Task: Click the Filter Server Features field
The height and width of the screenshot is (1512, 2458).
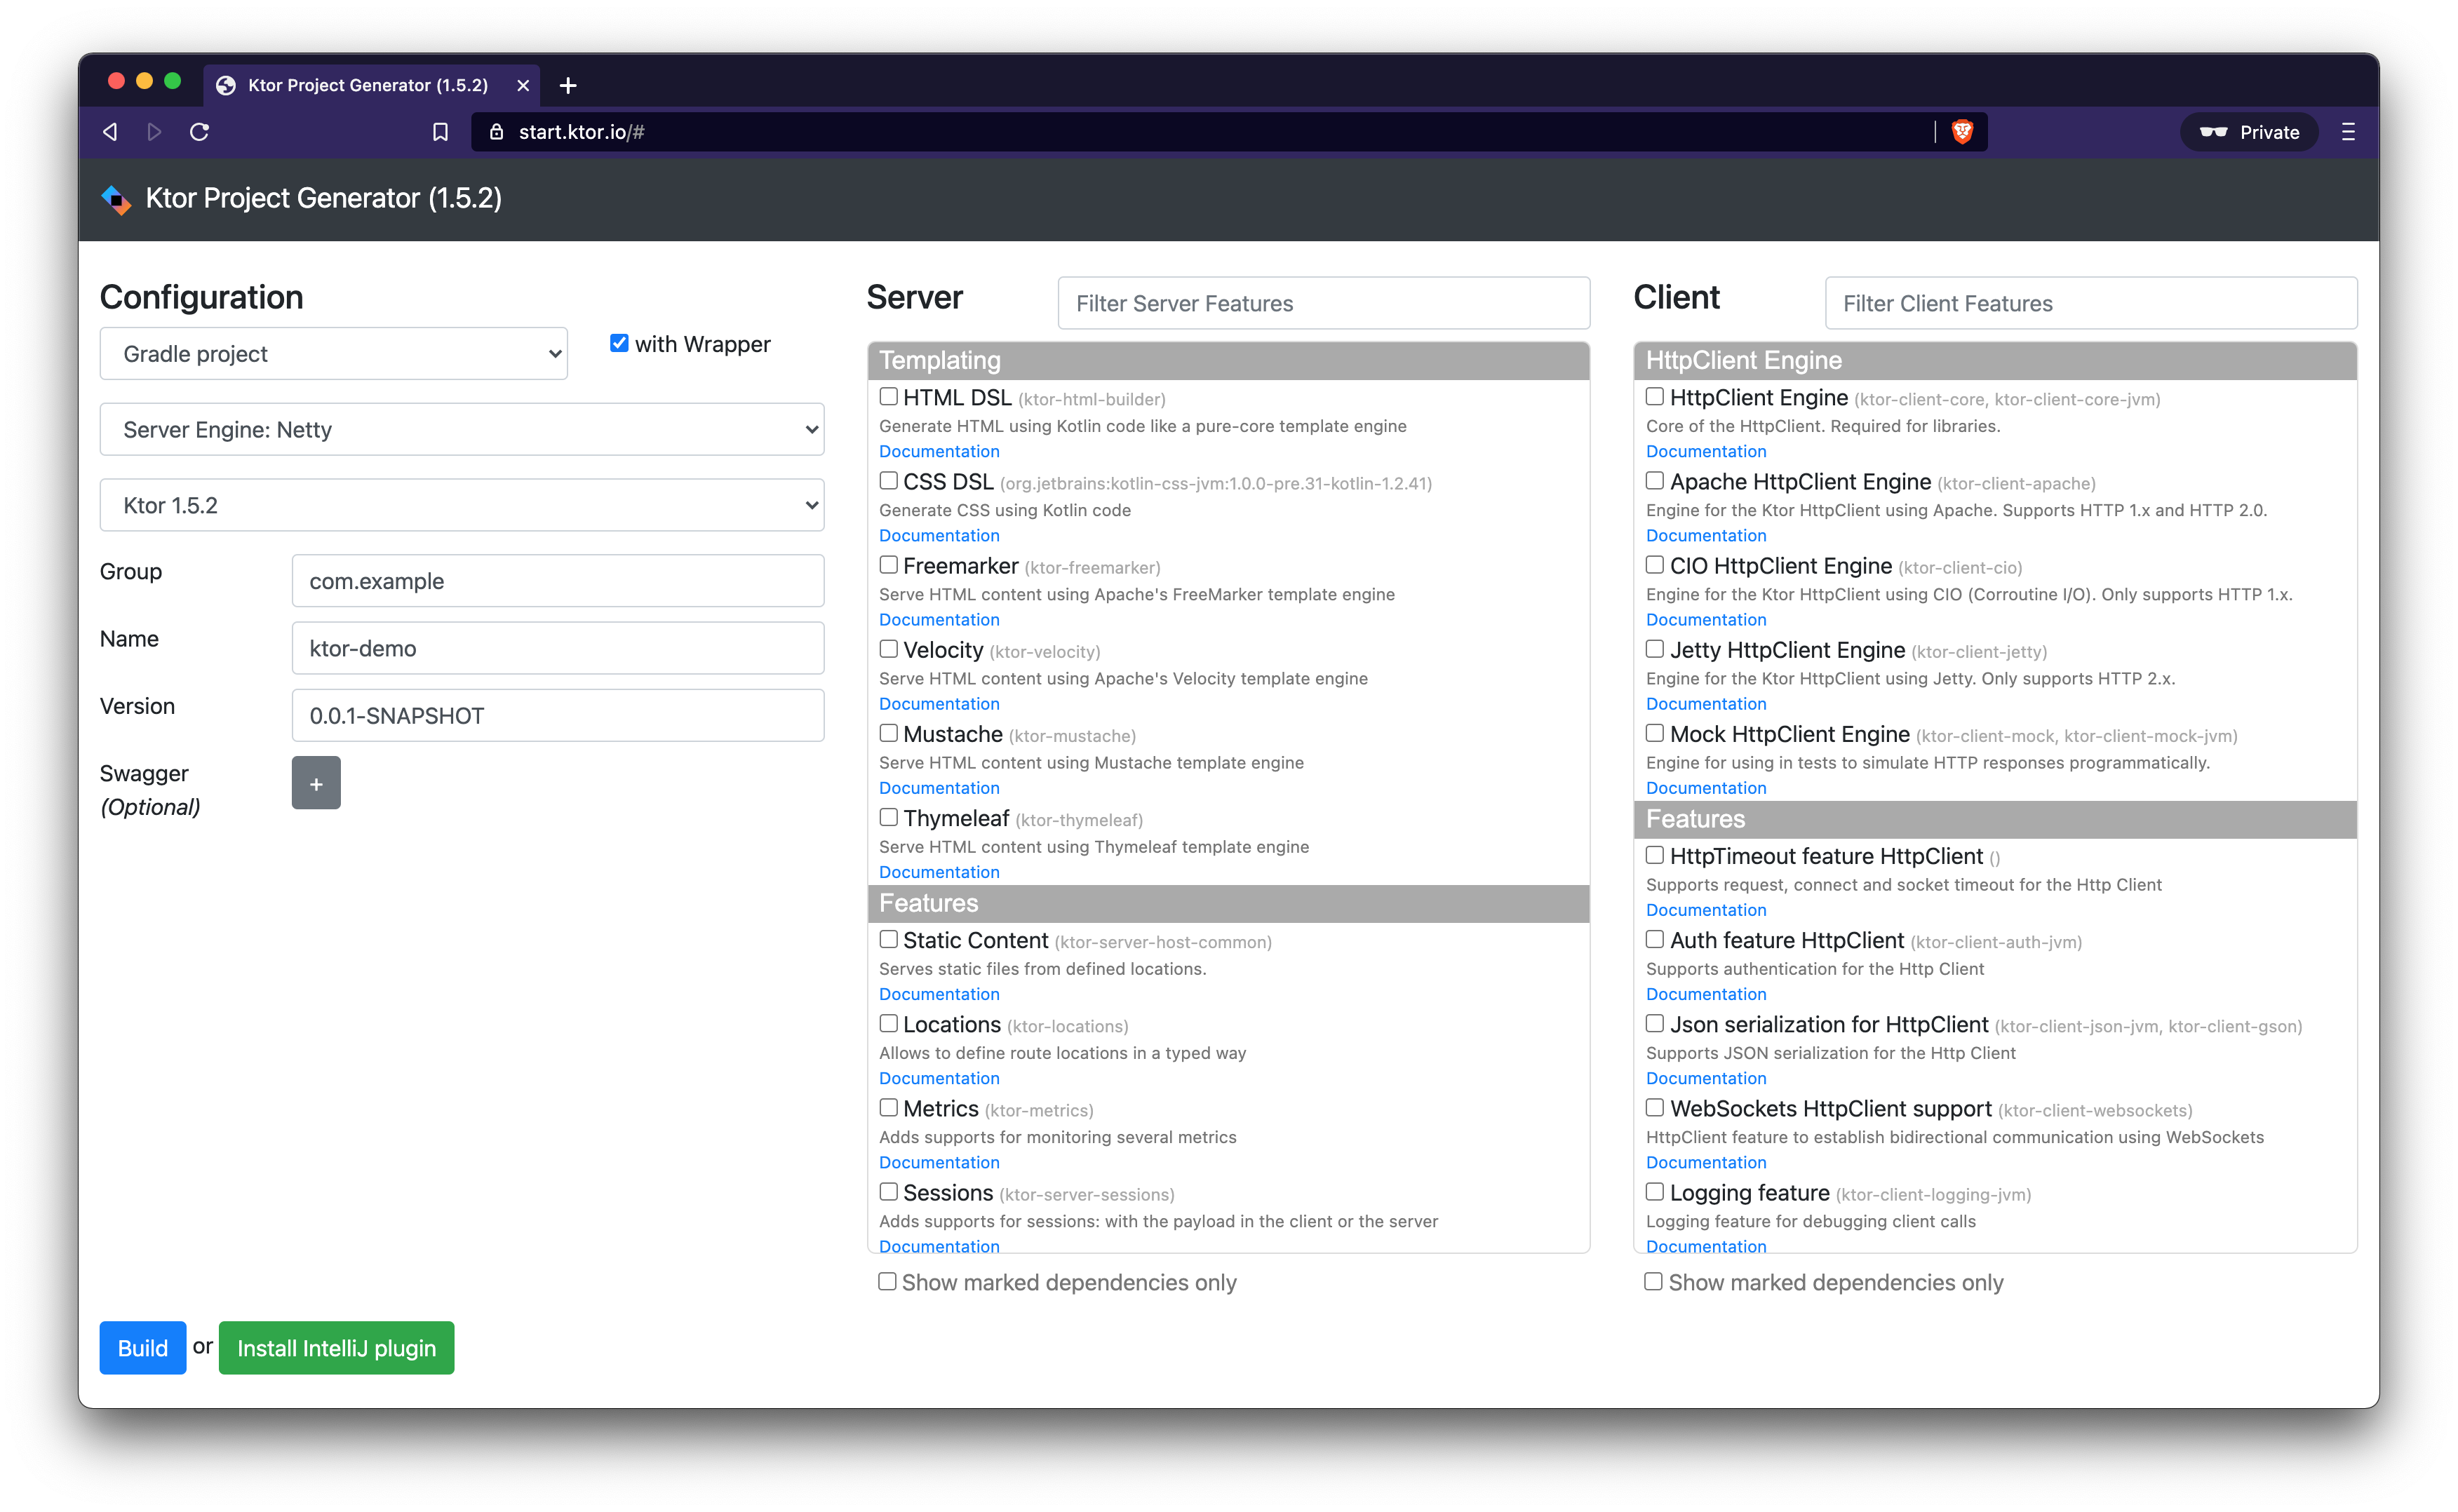Action: (1324, 303)
